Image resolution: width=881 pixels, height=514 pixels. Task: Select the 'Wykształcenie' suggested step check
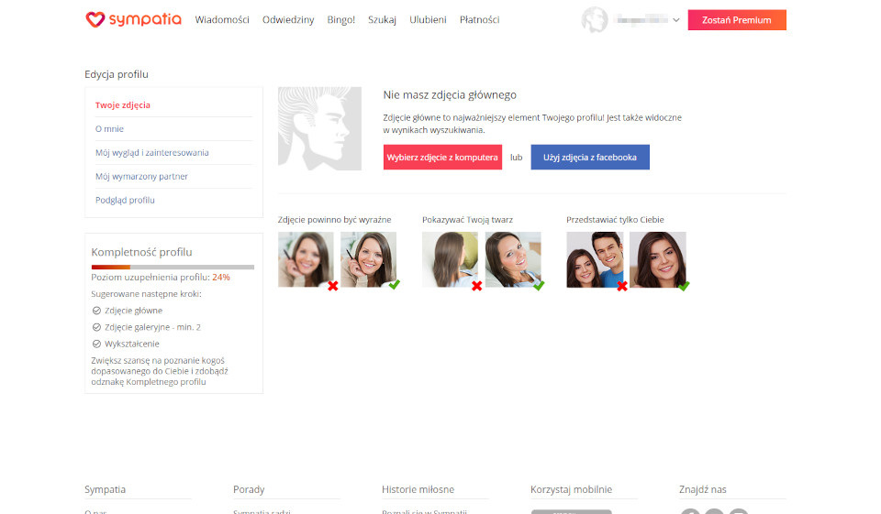pyautogui.click(x=97, y=344)
